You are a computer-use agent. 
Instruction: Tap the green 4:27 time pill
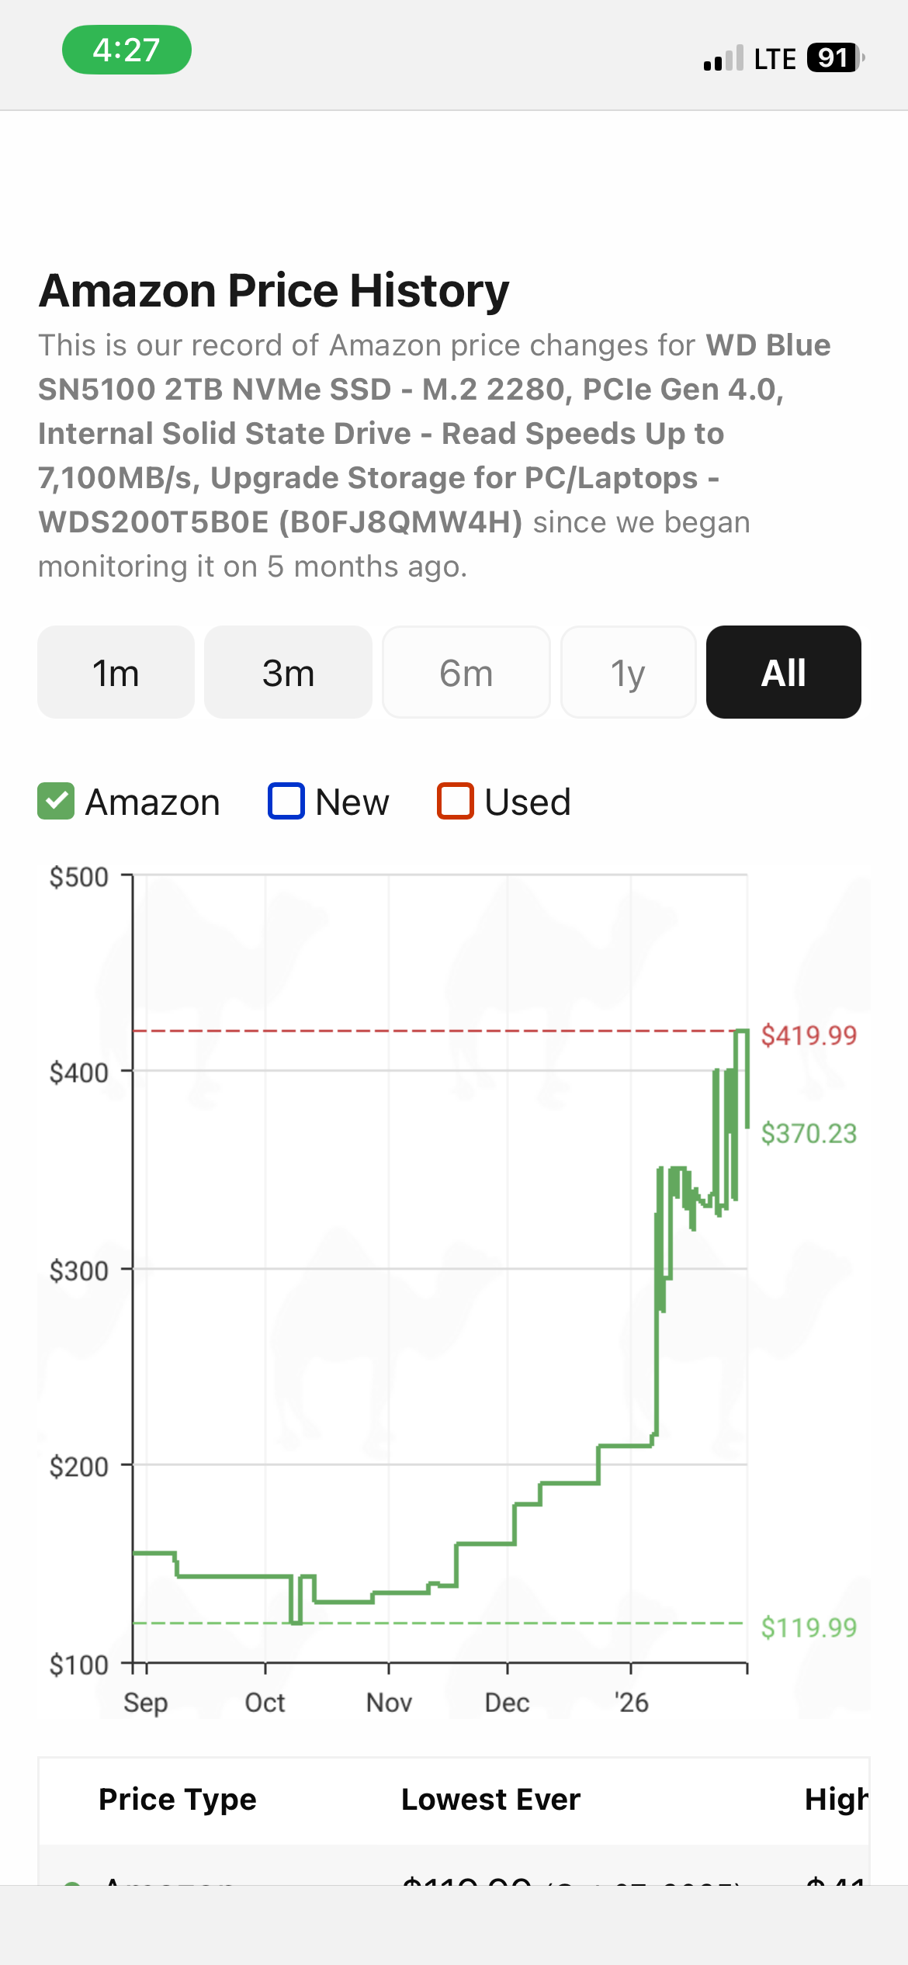(126, 50)
